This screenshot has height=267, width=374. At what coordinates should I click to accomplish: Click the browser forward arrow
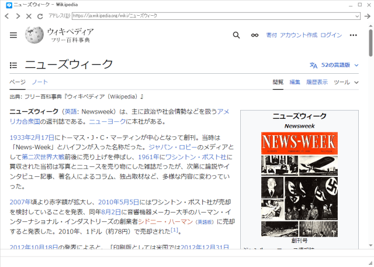point(18,16)
